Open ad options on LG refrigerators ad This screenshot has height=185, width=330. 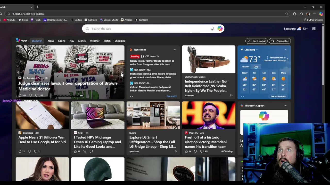pos(176,151)
